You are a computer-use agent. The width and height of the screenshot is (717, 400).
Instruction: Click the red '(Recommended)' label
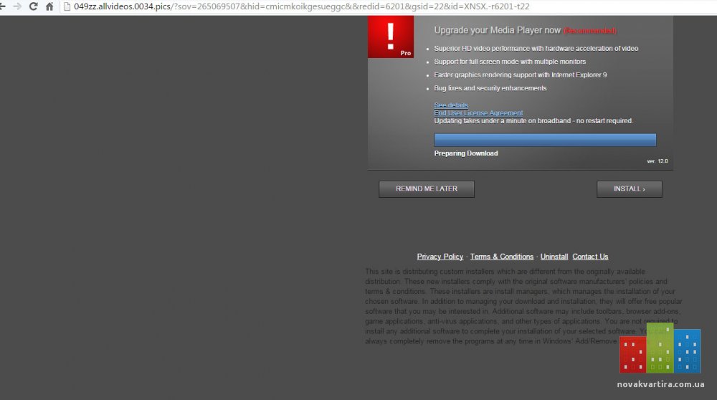(x=590, y=31)
